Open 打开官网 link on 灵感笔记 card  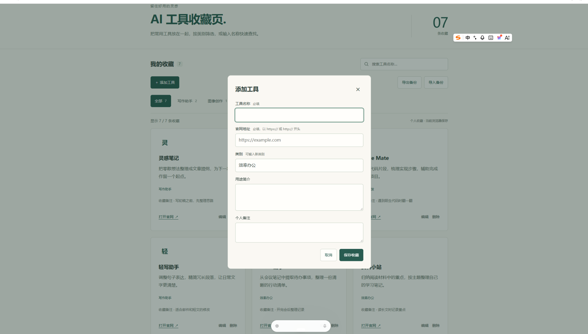168,217
